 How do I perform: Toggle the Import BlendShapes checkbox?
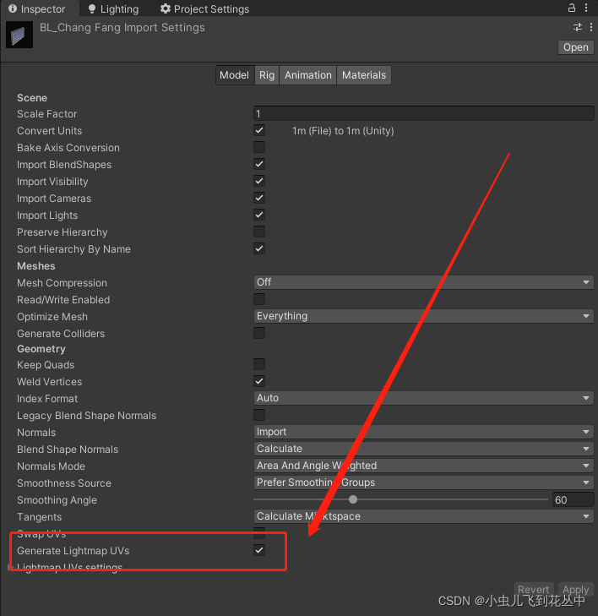point(259,164)
